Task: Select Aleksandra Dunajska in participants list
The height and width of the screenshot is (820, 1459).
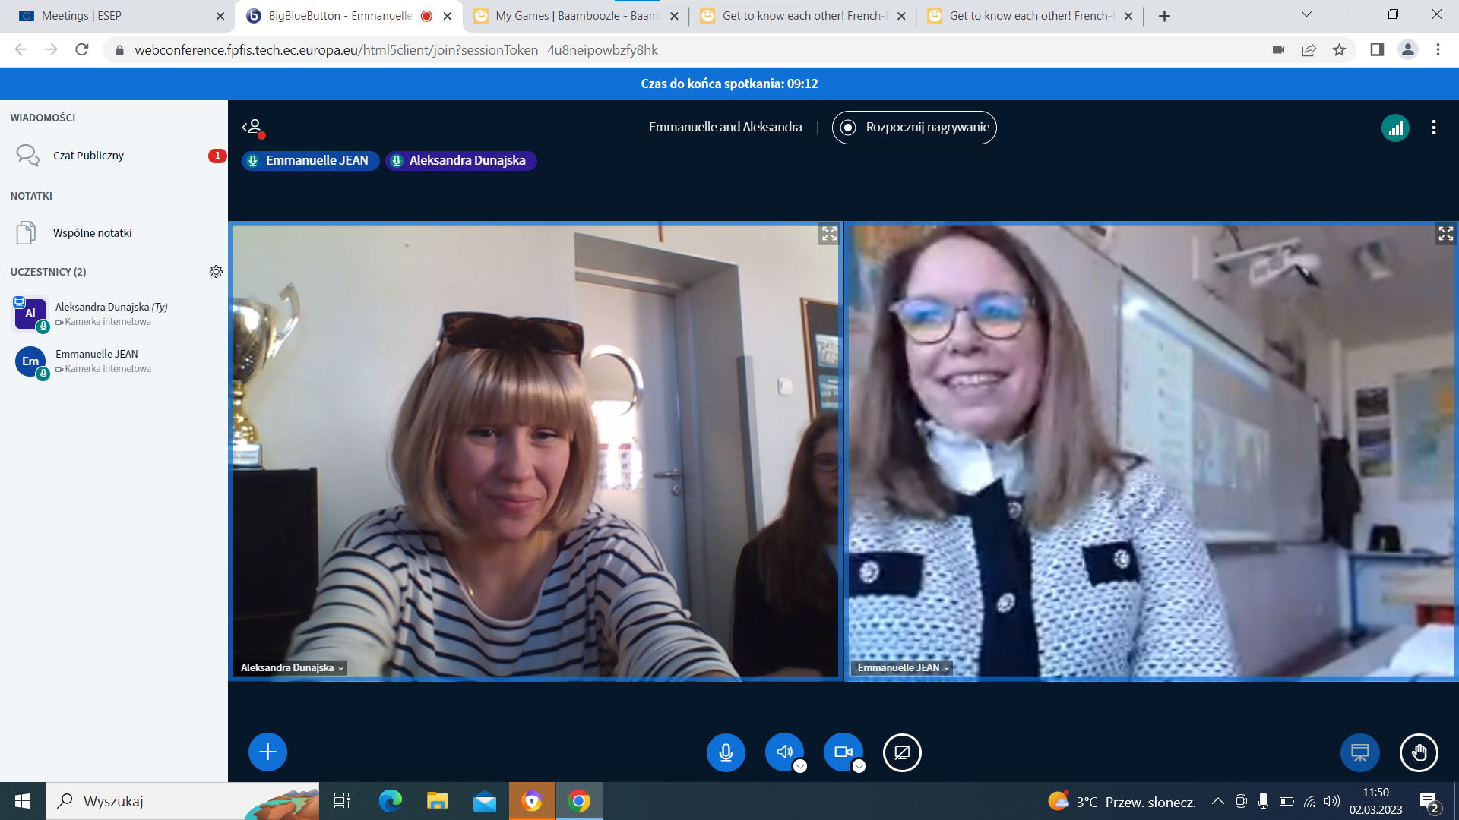Action: tap(114, 314)
